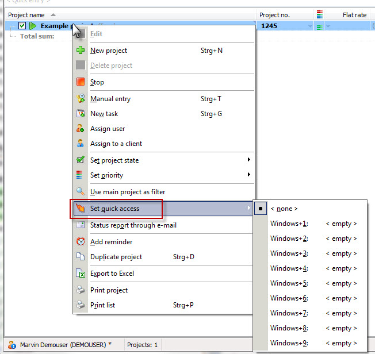
Task: Click the red Stop square icon
Action: (81, 82)
